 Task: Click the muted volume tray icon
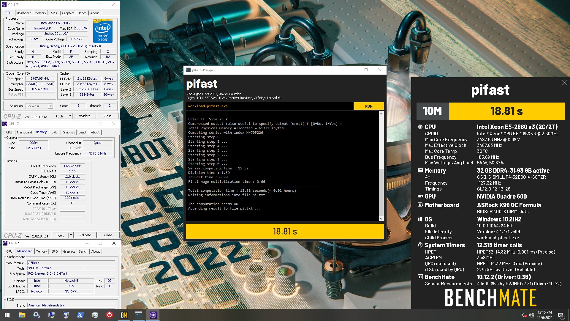click(x=524, y=315)
